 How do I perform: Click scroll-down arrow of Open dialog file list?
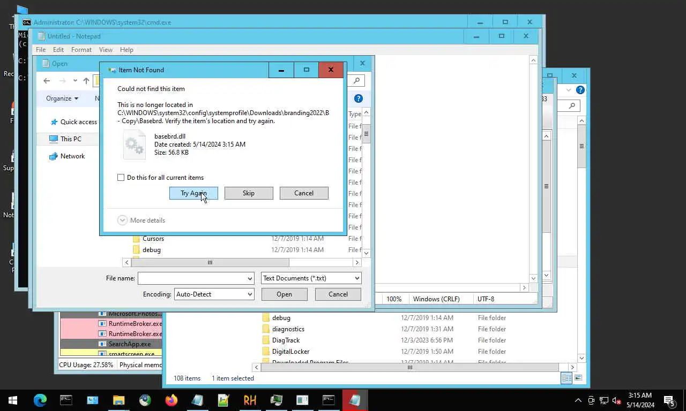[367, 253]
